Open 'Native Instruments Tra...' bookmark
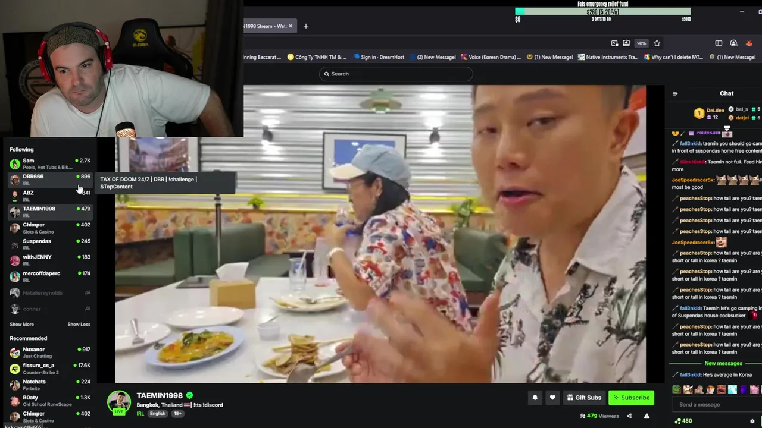The width and height of the screenshot is (762, 428). point(608,57)
